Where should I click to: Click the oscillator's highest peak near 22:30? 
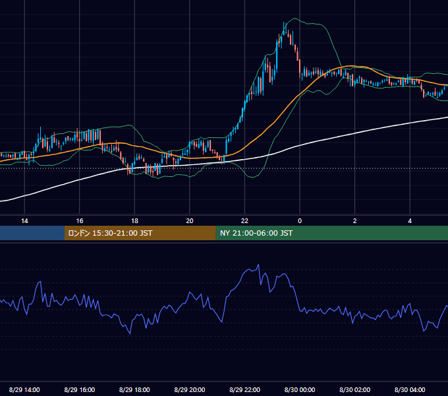point(258,265)
